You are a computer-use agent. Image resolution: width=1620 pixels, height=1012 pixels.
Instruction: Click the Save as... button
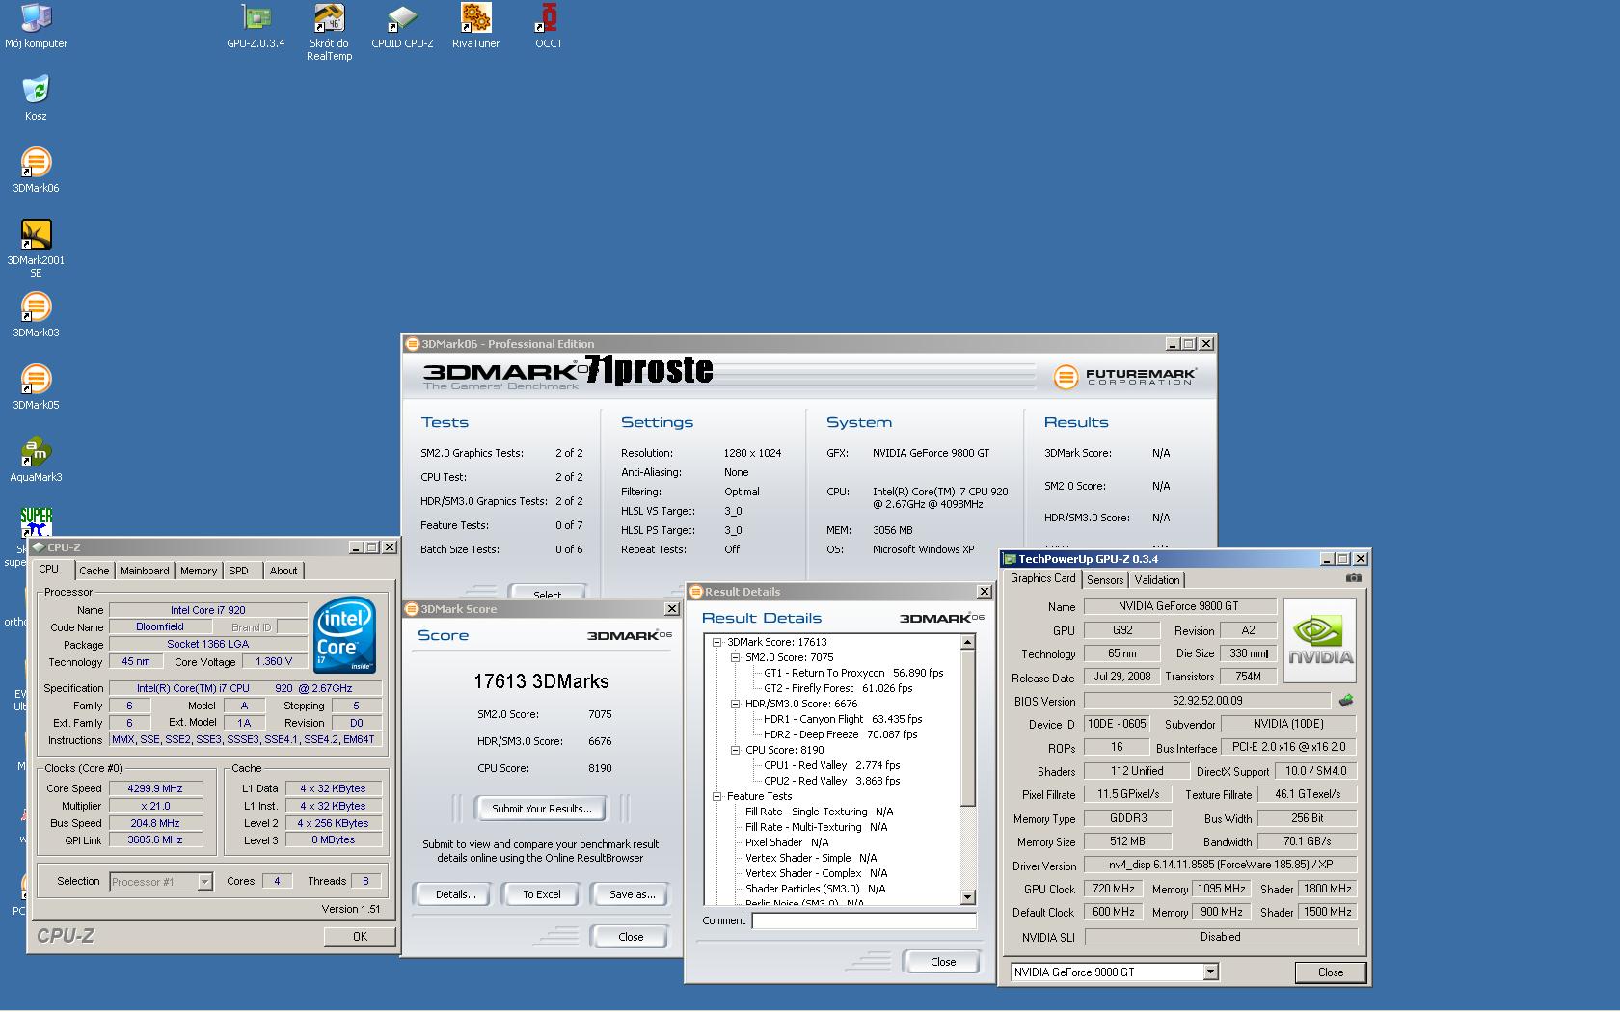coord(632,894)
